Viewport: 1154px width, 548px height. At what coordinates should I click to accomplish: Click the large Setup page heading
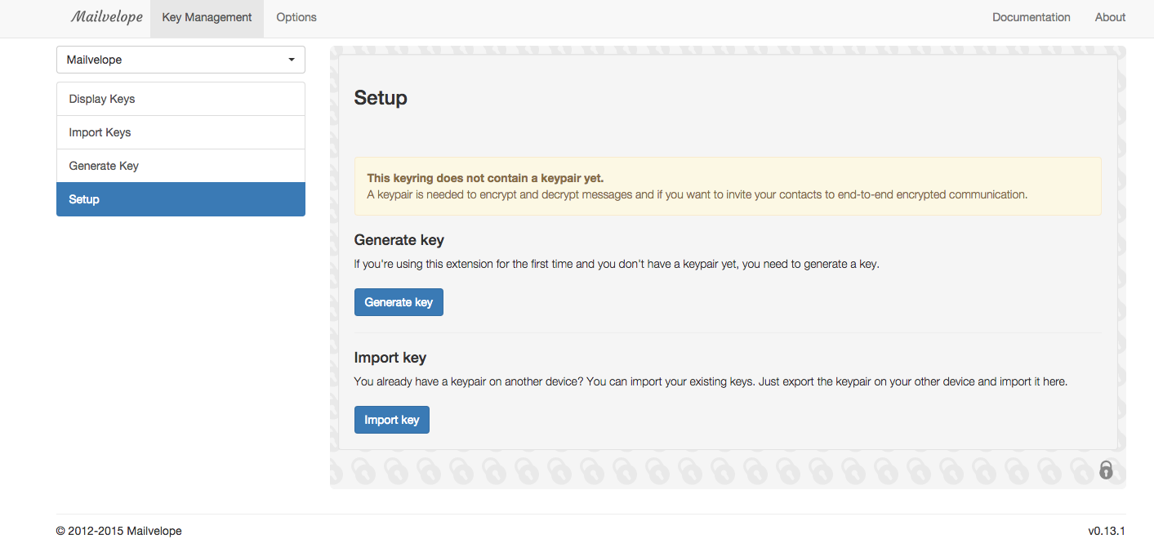coord(381,98)
